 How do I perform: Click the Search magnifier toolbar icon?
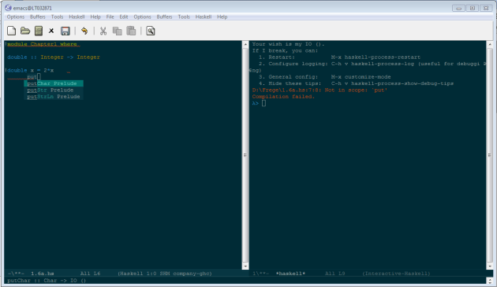(151, 31)
